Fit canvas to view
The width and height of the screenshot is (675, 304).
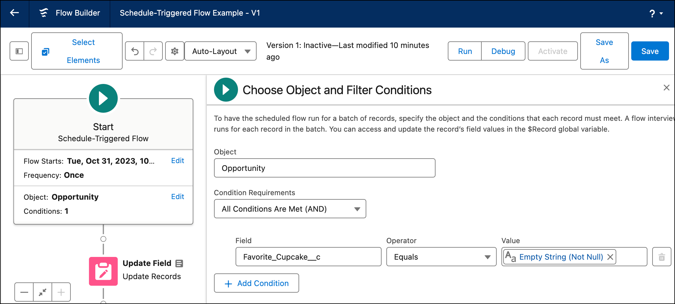[43, 292]
